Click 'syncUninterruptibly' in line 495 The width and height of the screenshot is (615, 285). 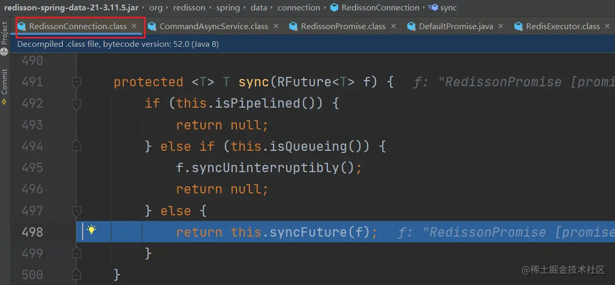(x=265, y=168)
